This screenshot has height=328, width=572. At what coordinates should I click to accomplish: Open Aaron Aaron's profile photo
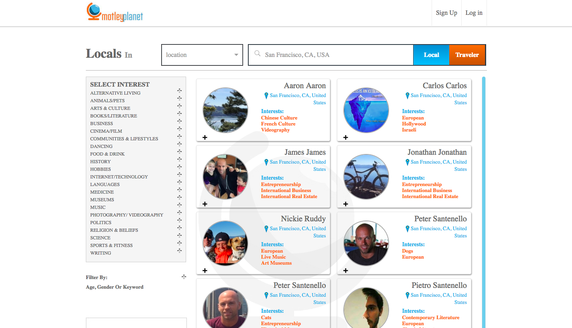[x=225, y=110]
